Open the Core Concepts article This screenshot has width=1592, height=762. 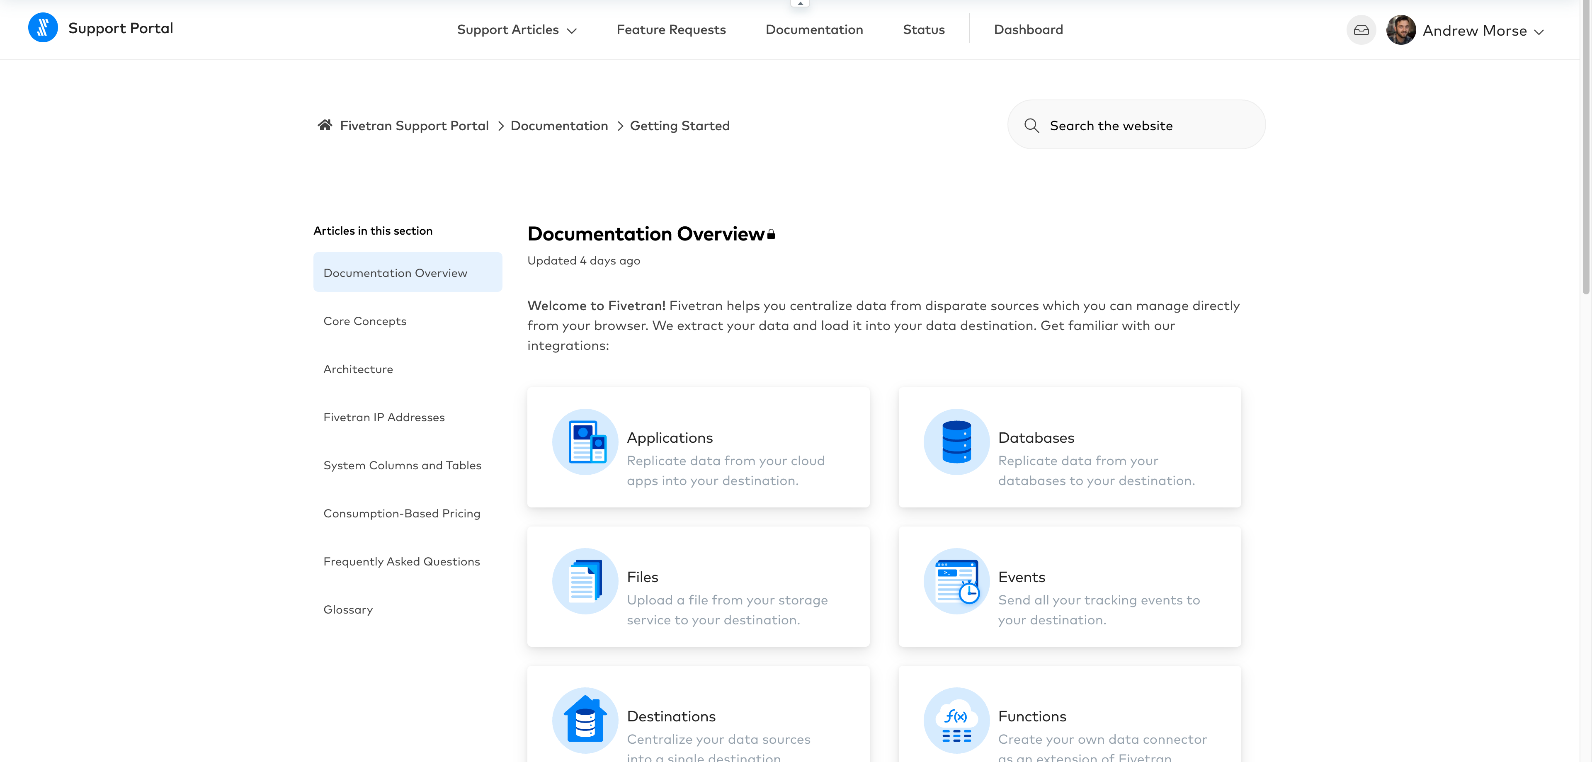coord(365,321)
